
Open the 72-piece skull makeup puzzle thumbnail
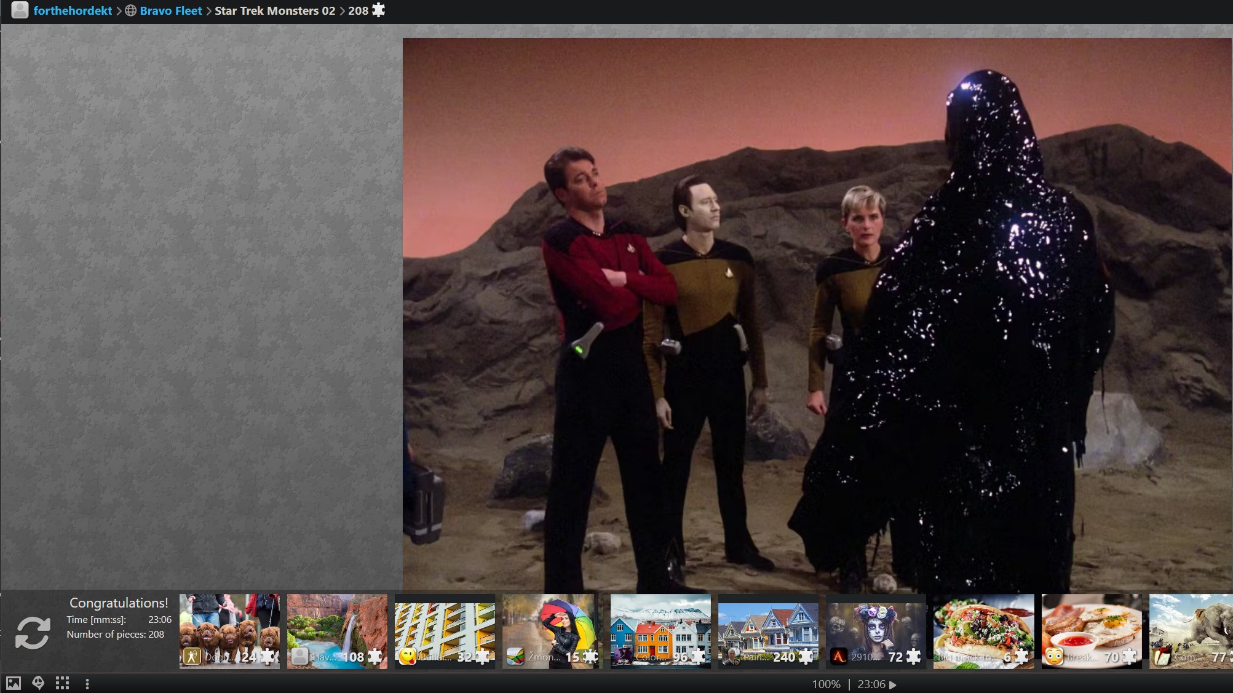[x=876, y=631]
